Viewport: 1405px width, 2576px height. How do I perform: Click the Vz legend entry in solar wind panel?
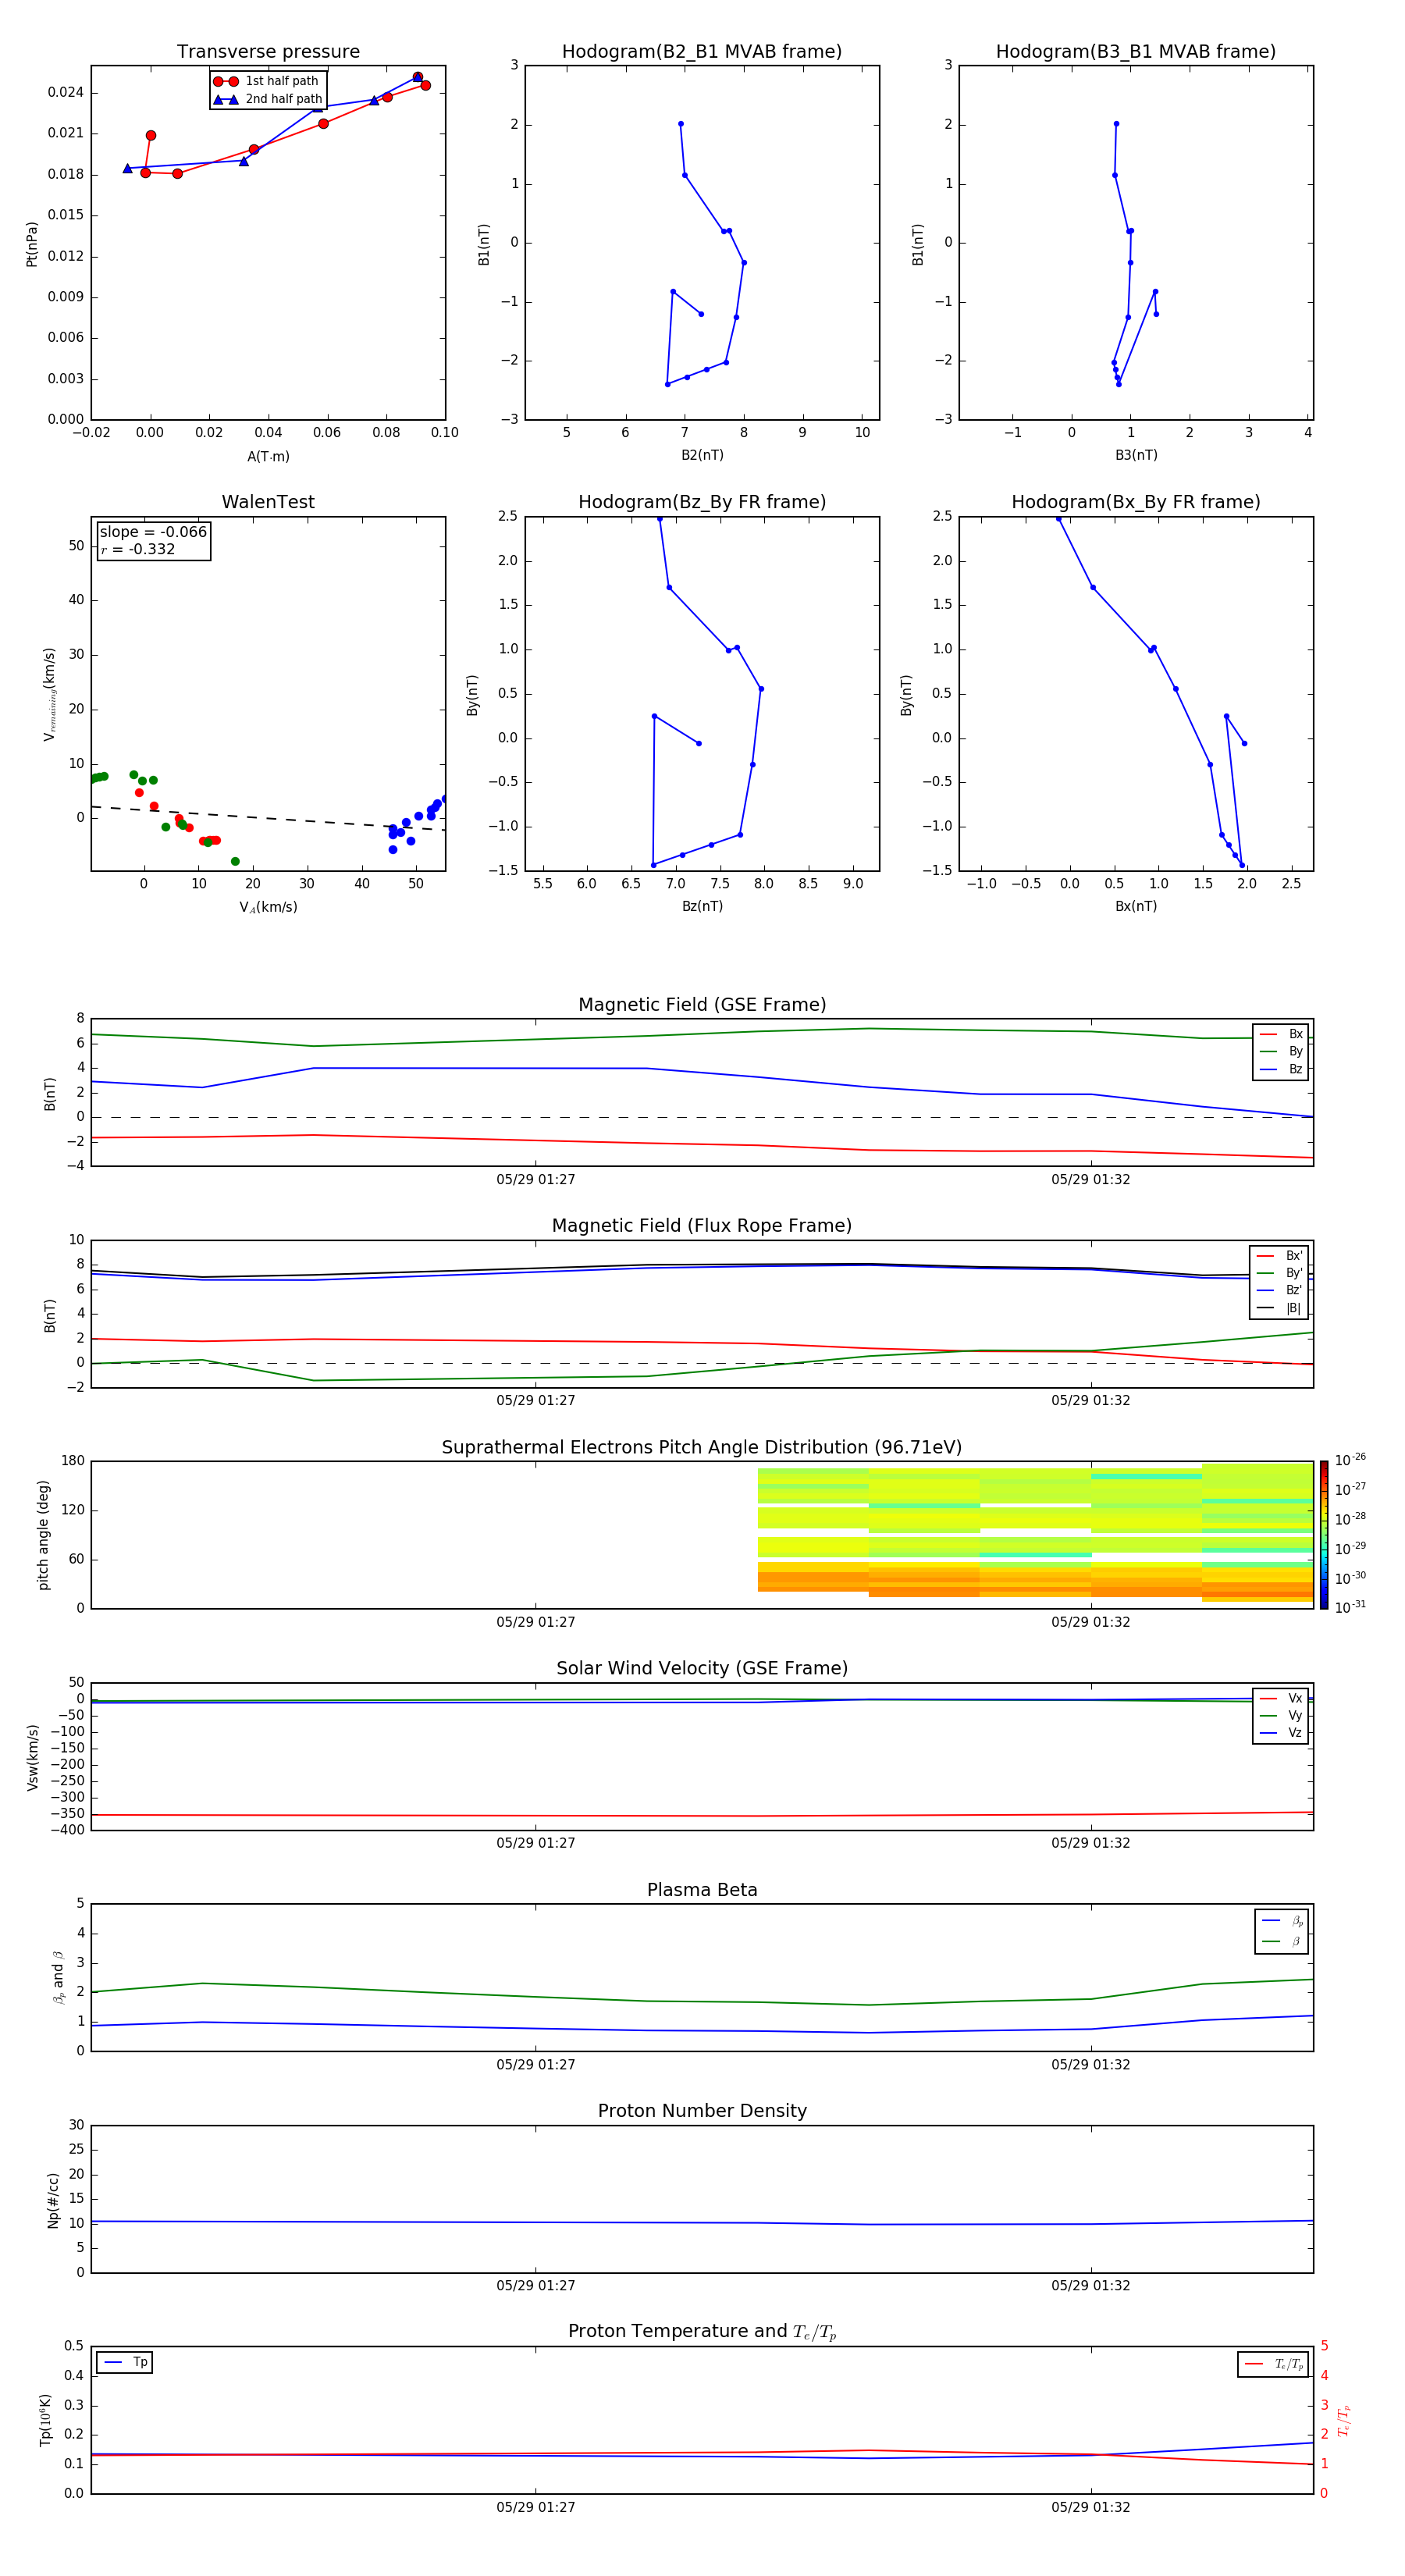(1281, 1732)
